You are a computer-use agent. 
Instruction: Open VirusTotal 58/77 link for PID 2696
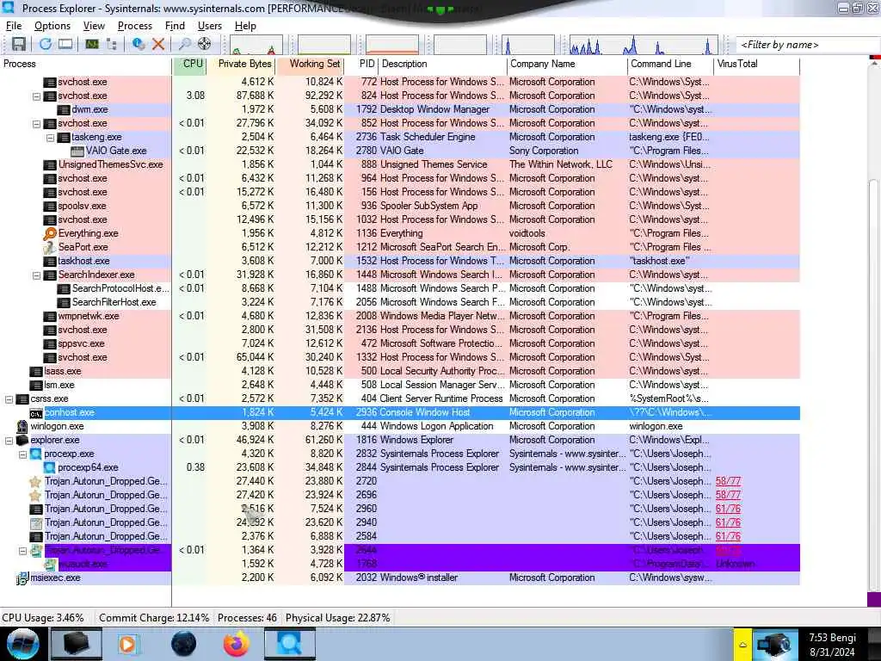pyautogui.click(x=728, y=495)
